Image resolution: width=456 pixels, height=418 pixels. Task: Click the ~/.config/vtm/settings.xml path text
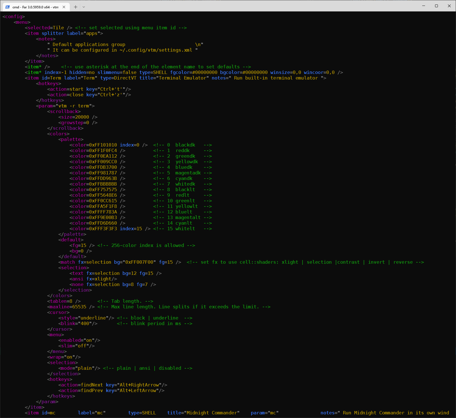click(x=156, y=50)
